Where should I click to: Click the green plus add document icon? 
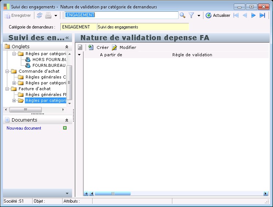[x=65, y=128]
